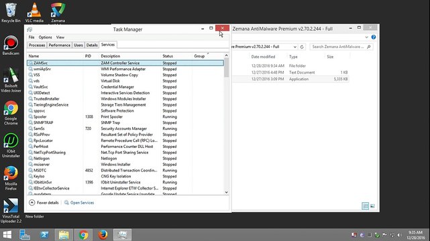
Task: Open Action Center flag tray icon
Action: tap(384, 235)
